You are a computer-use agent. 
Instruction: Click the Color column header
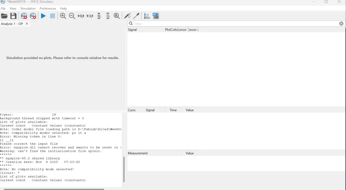tap(174, 30)
